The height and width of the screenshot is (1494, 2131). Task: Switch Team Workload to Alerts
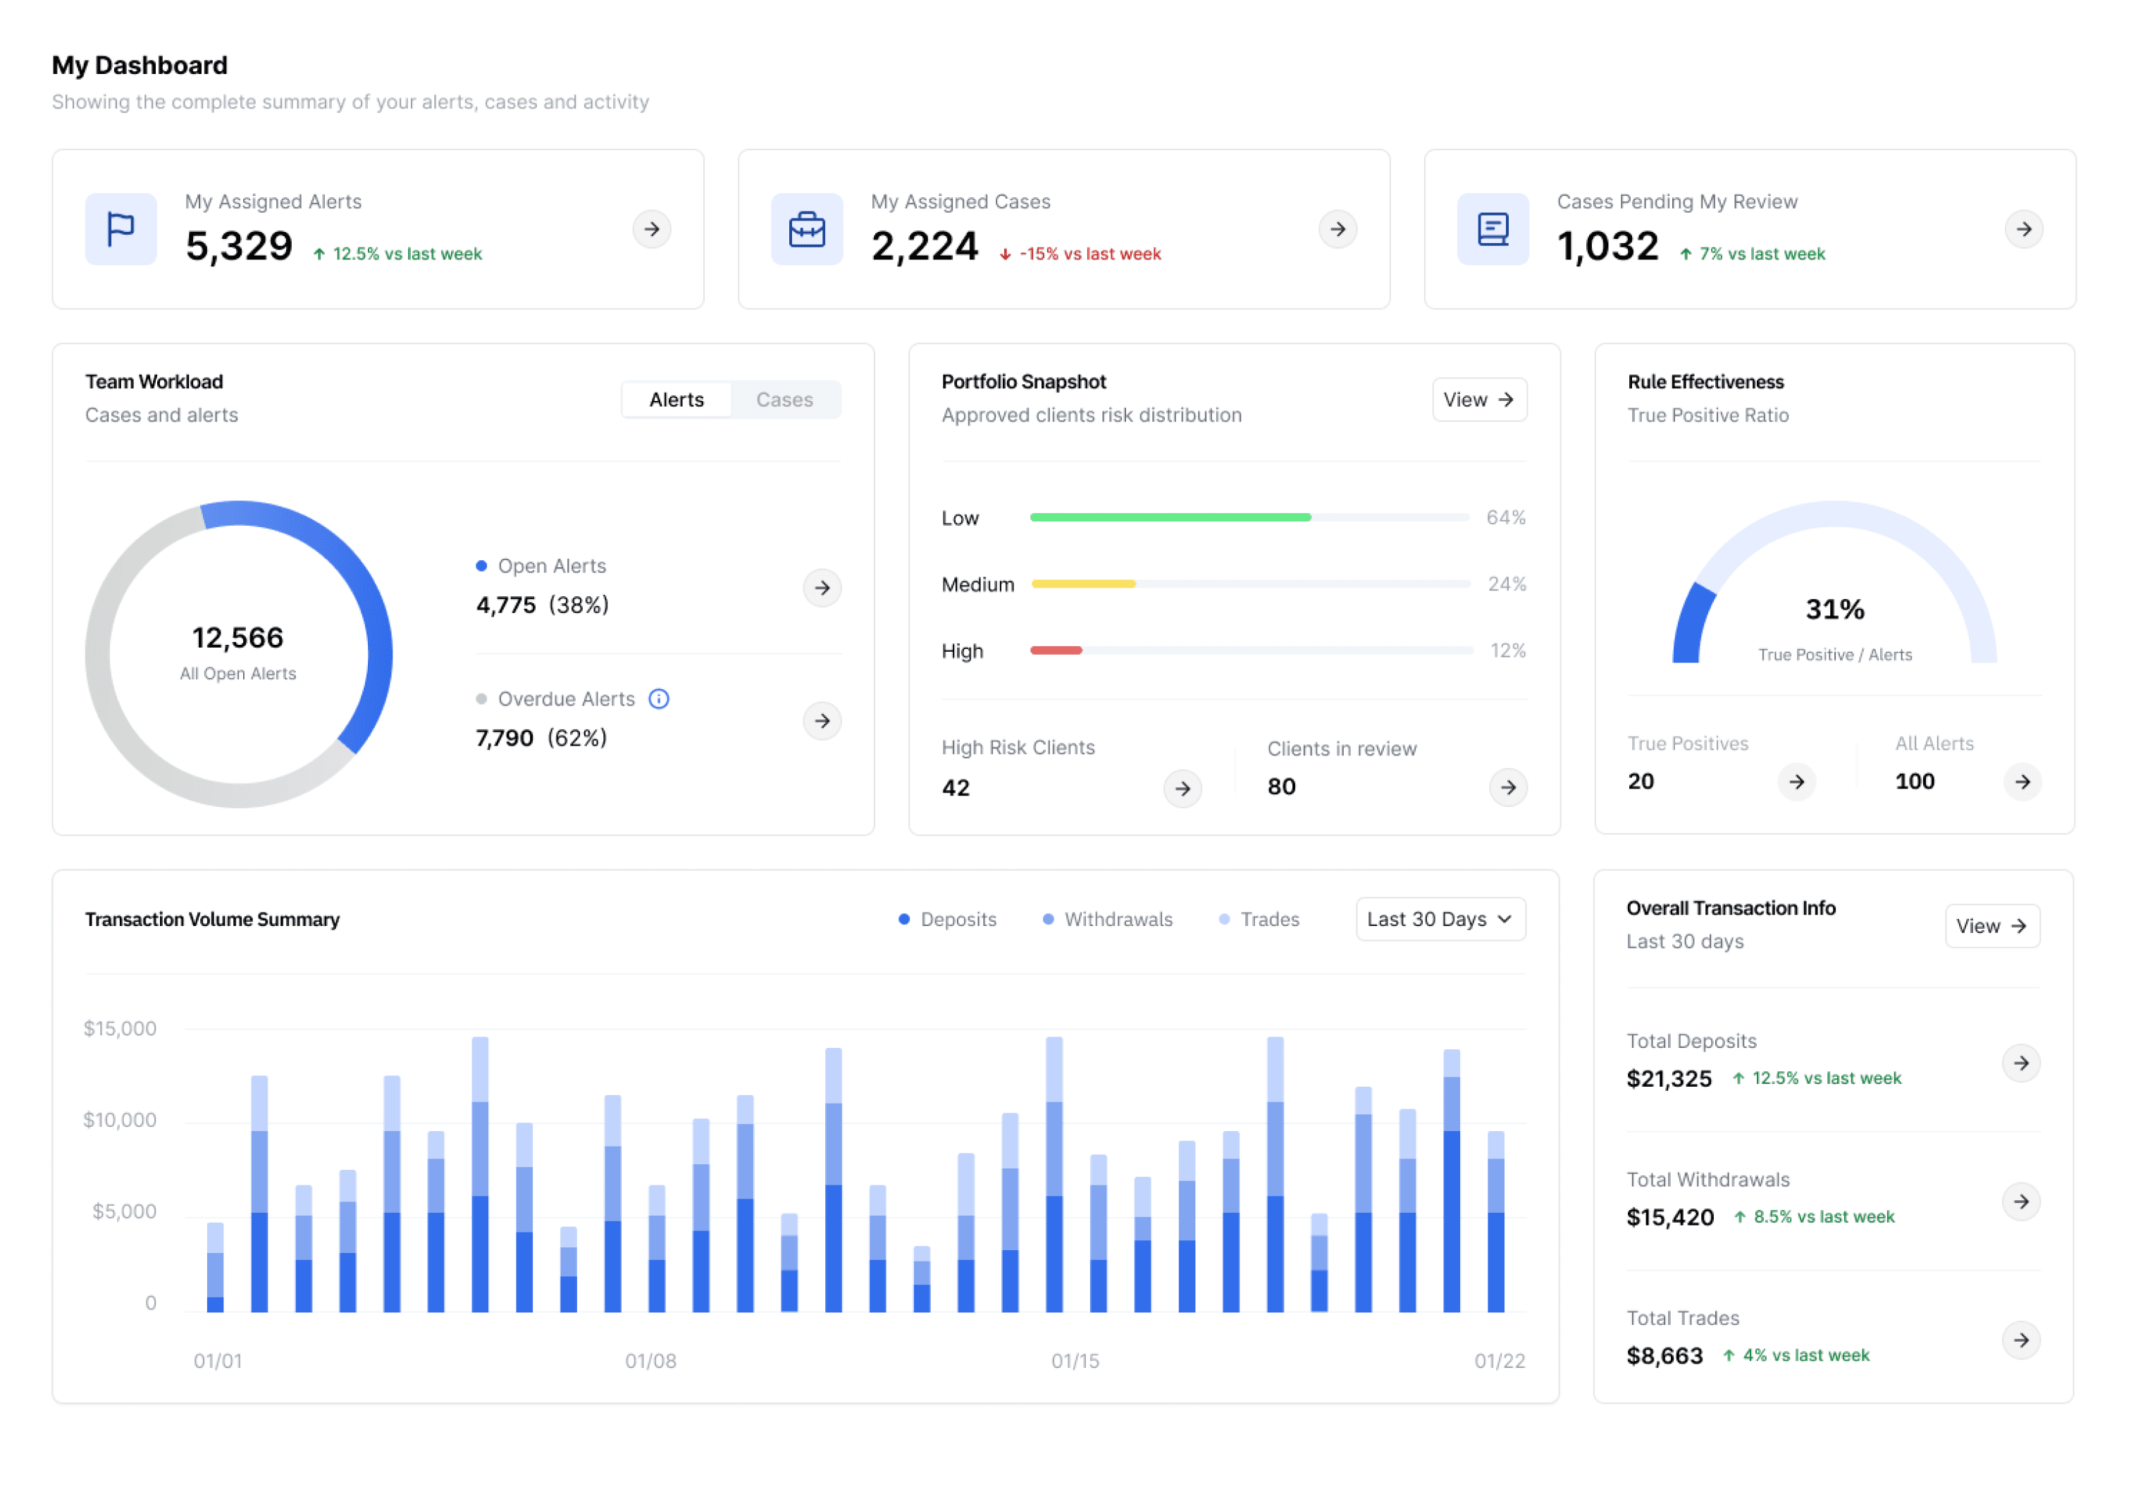676,400
